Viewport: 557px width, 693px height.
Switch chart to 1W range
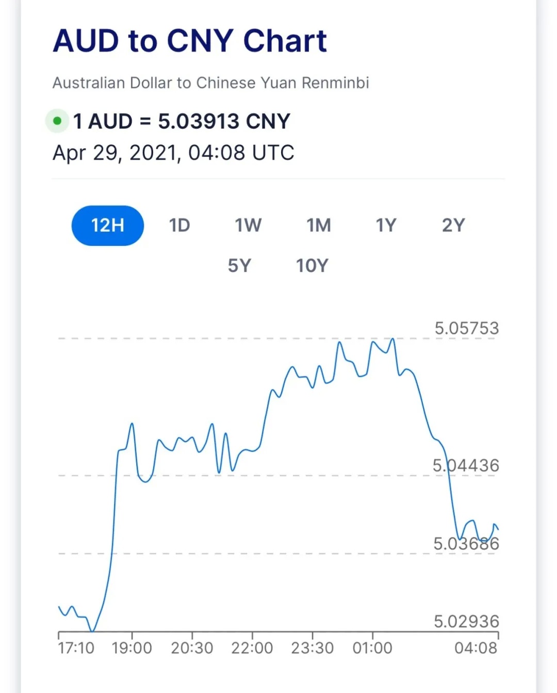[248, 225]
